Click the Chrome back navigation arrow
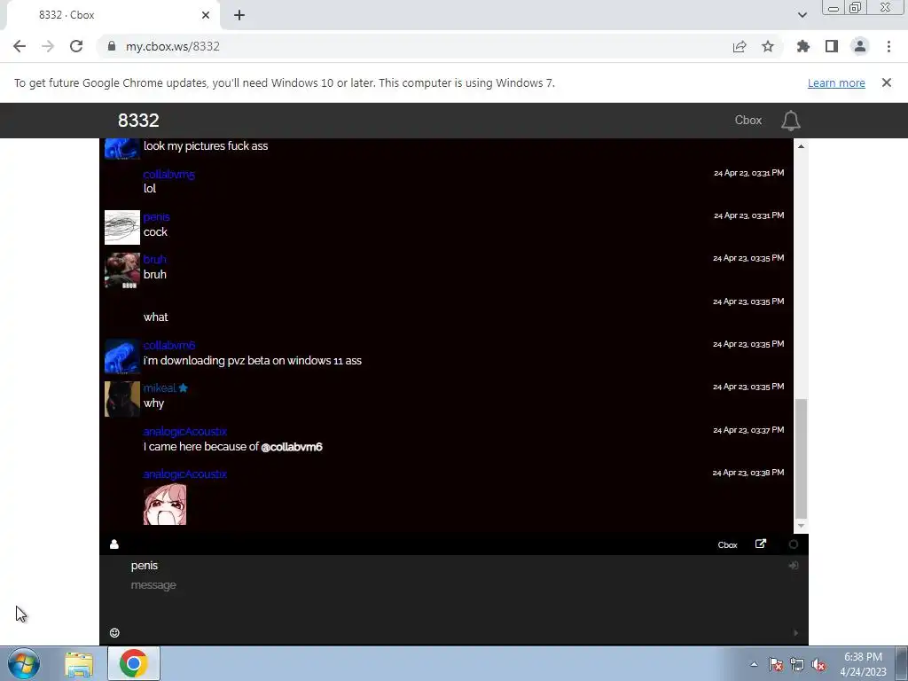 coord(20,46)
